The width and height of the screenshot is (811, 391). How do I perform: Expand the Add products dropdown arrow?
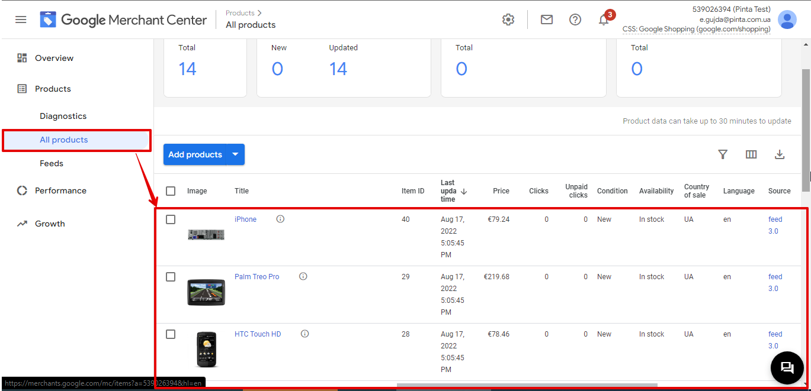[235, 154]
